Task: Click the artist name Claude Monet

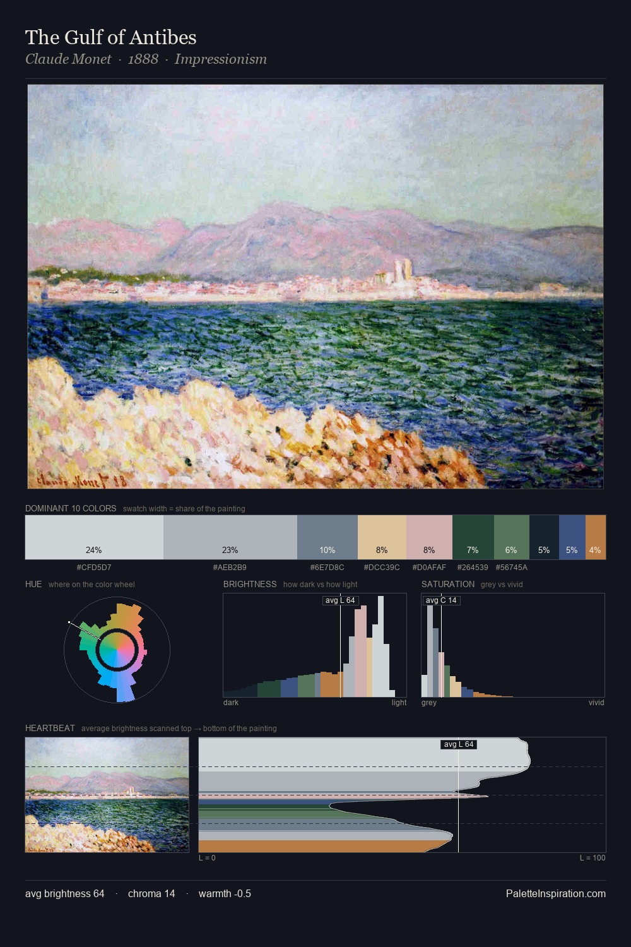Action: [68, 59]
